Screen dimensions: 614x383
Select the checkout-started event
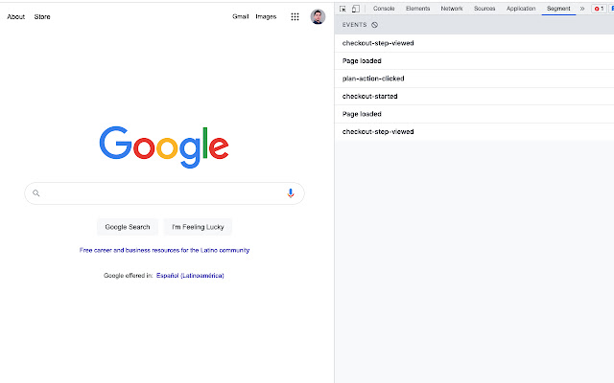(474, 96)
